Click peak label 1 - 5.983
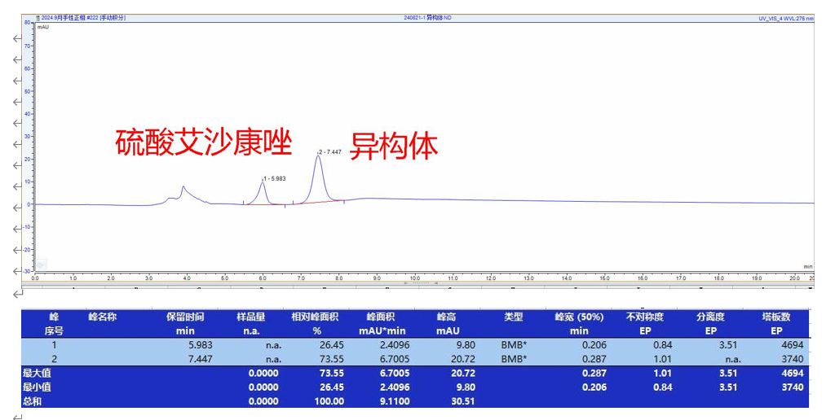 [274, 178]
